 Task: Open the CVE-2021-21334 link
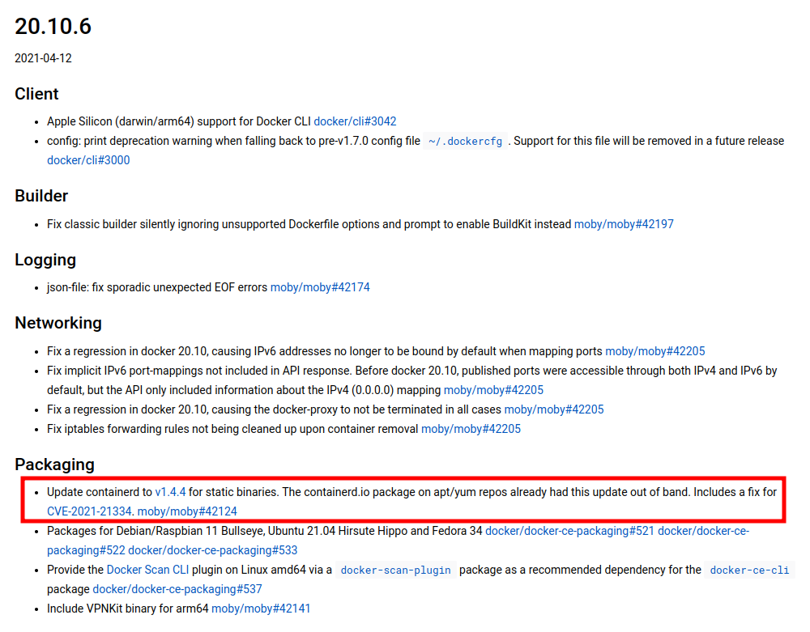89,511
